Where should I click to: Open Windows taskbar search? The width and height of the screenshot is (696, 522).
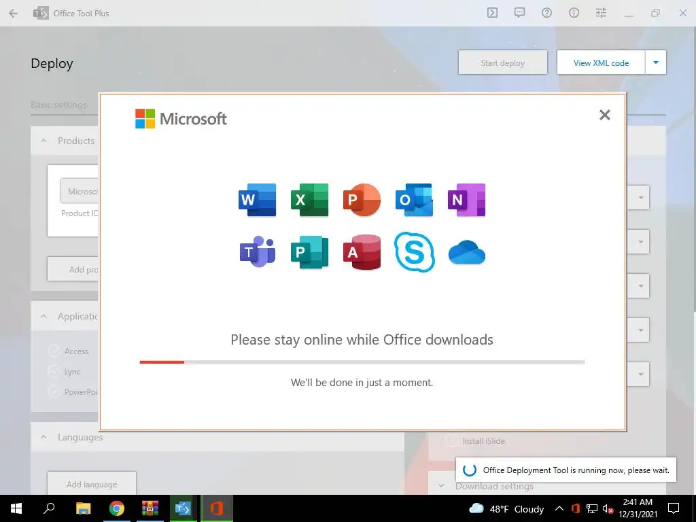49,508
